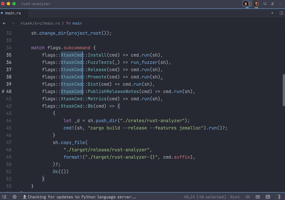The width and height of the screenshot is (285, 200).
Task: Toggle the terminal panel
Action: point(268,197)
